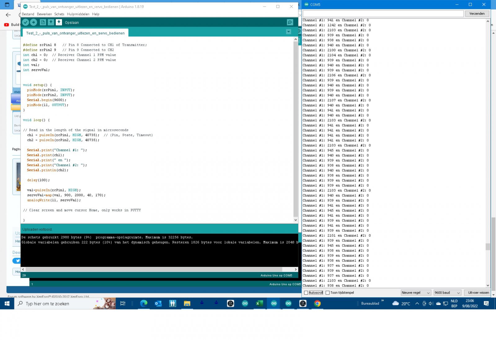Toggle the Autoscroll checkbox

306,293
